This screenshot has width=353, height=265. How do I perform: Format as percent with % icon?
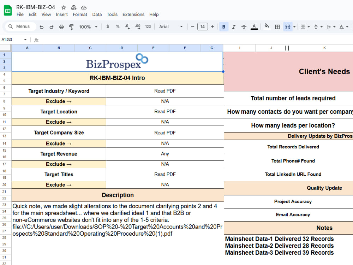(x=118, y=26)
